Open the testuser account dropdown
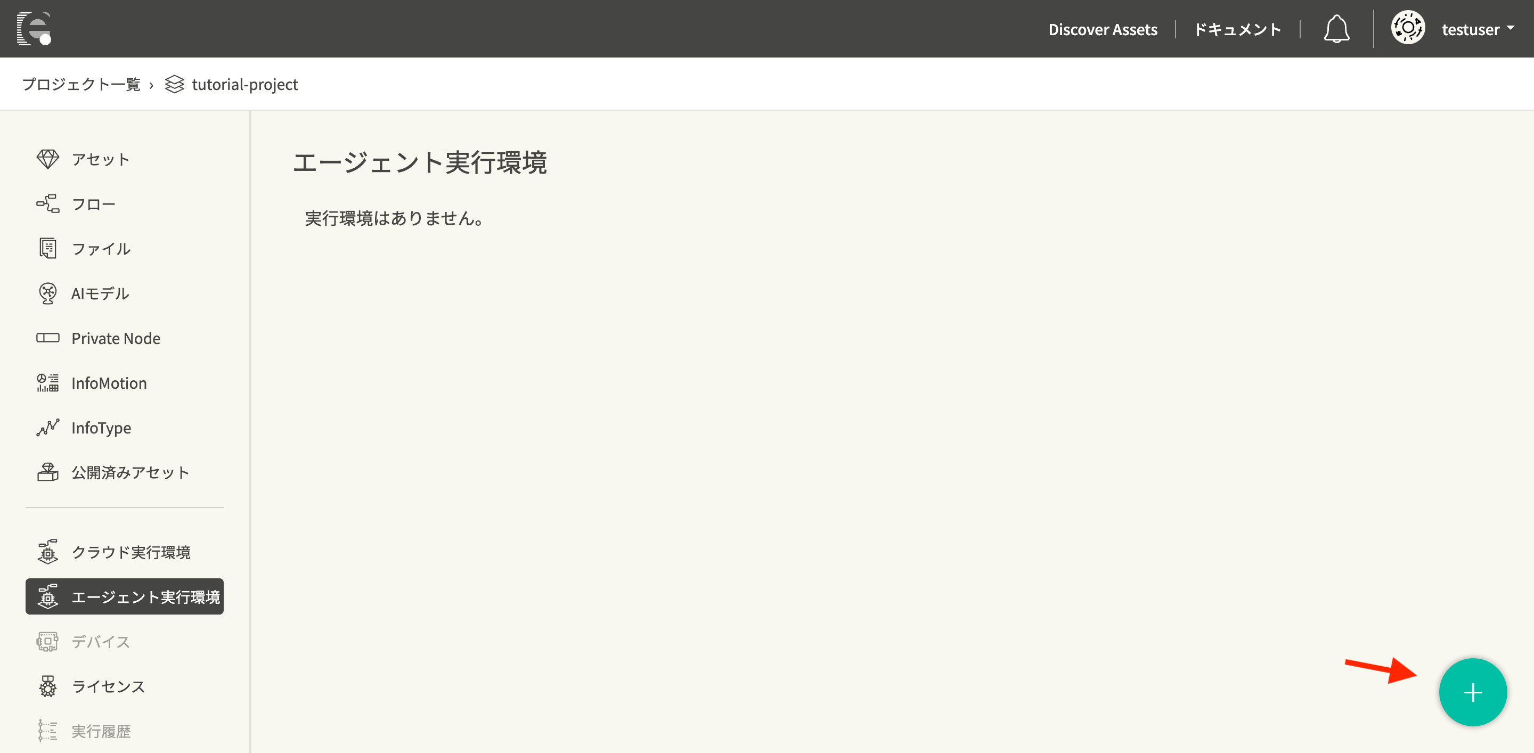This screenshot has width=1534, height=753. tap(1478, 29)
